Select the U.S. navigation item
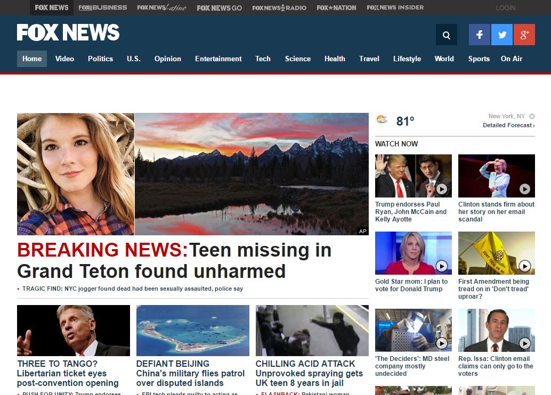The height and width of the screenshot is (395, 551). coord(134,59)
